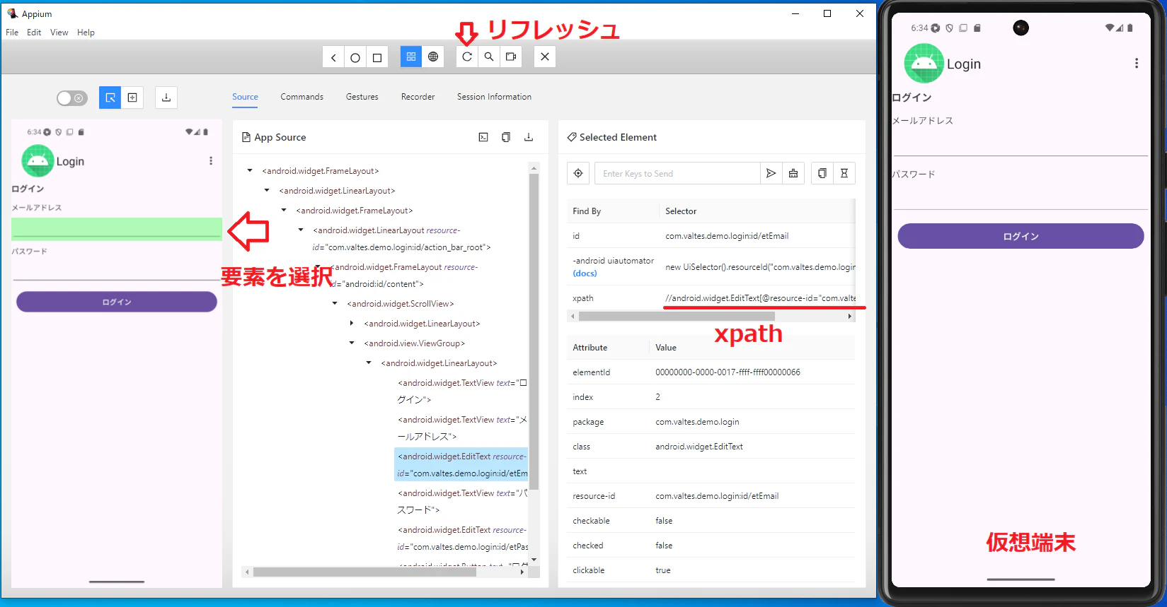
Task: Click the elementId value 00000000-0000-0017-ffff-ffff00000066
Action: [728, 372]
